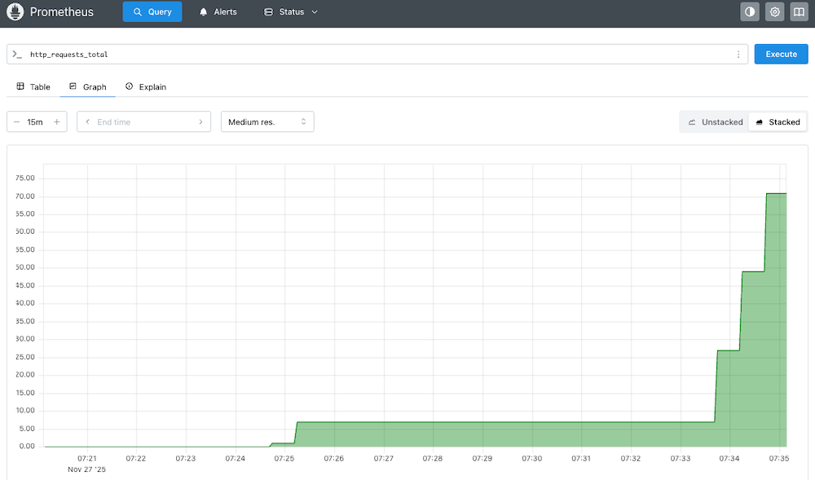Click the Query navigation button
815x480 pixels.
[152, 12]
